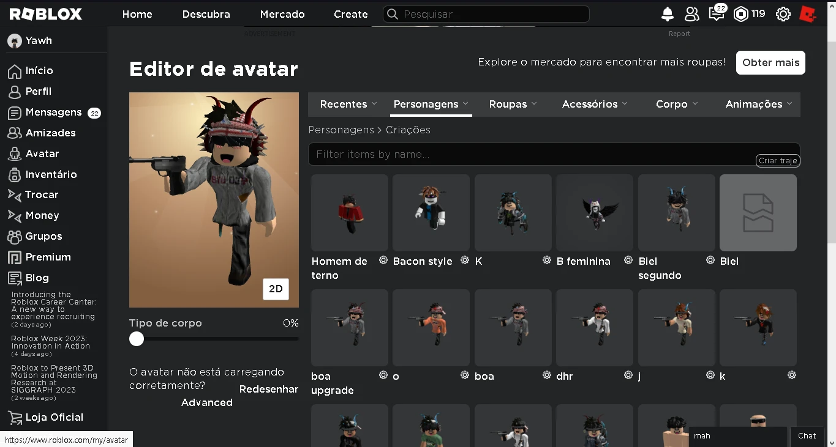Open settings gear for B feminina outfit
836x447 pixels.
tap(628, 260)
